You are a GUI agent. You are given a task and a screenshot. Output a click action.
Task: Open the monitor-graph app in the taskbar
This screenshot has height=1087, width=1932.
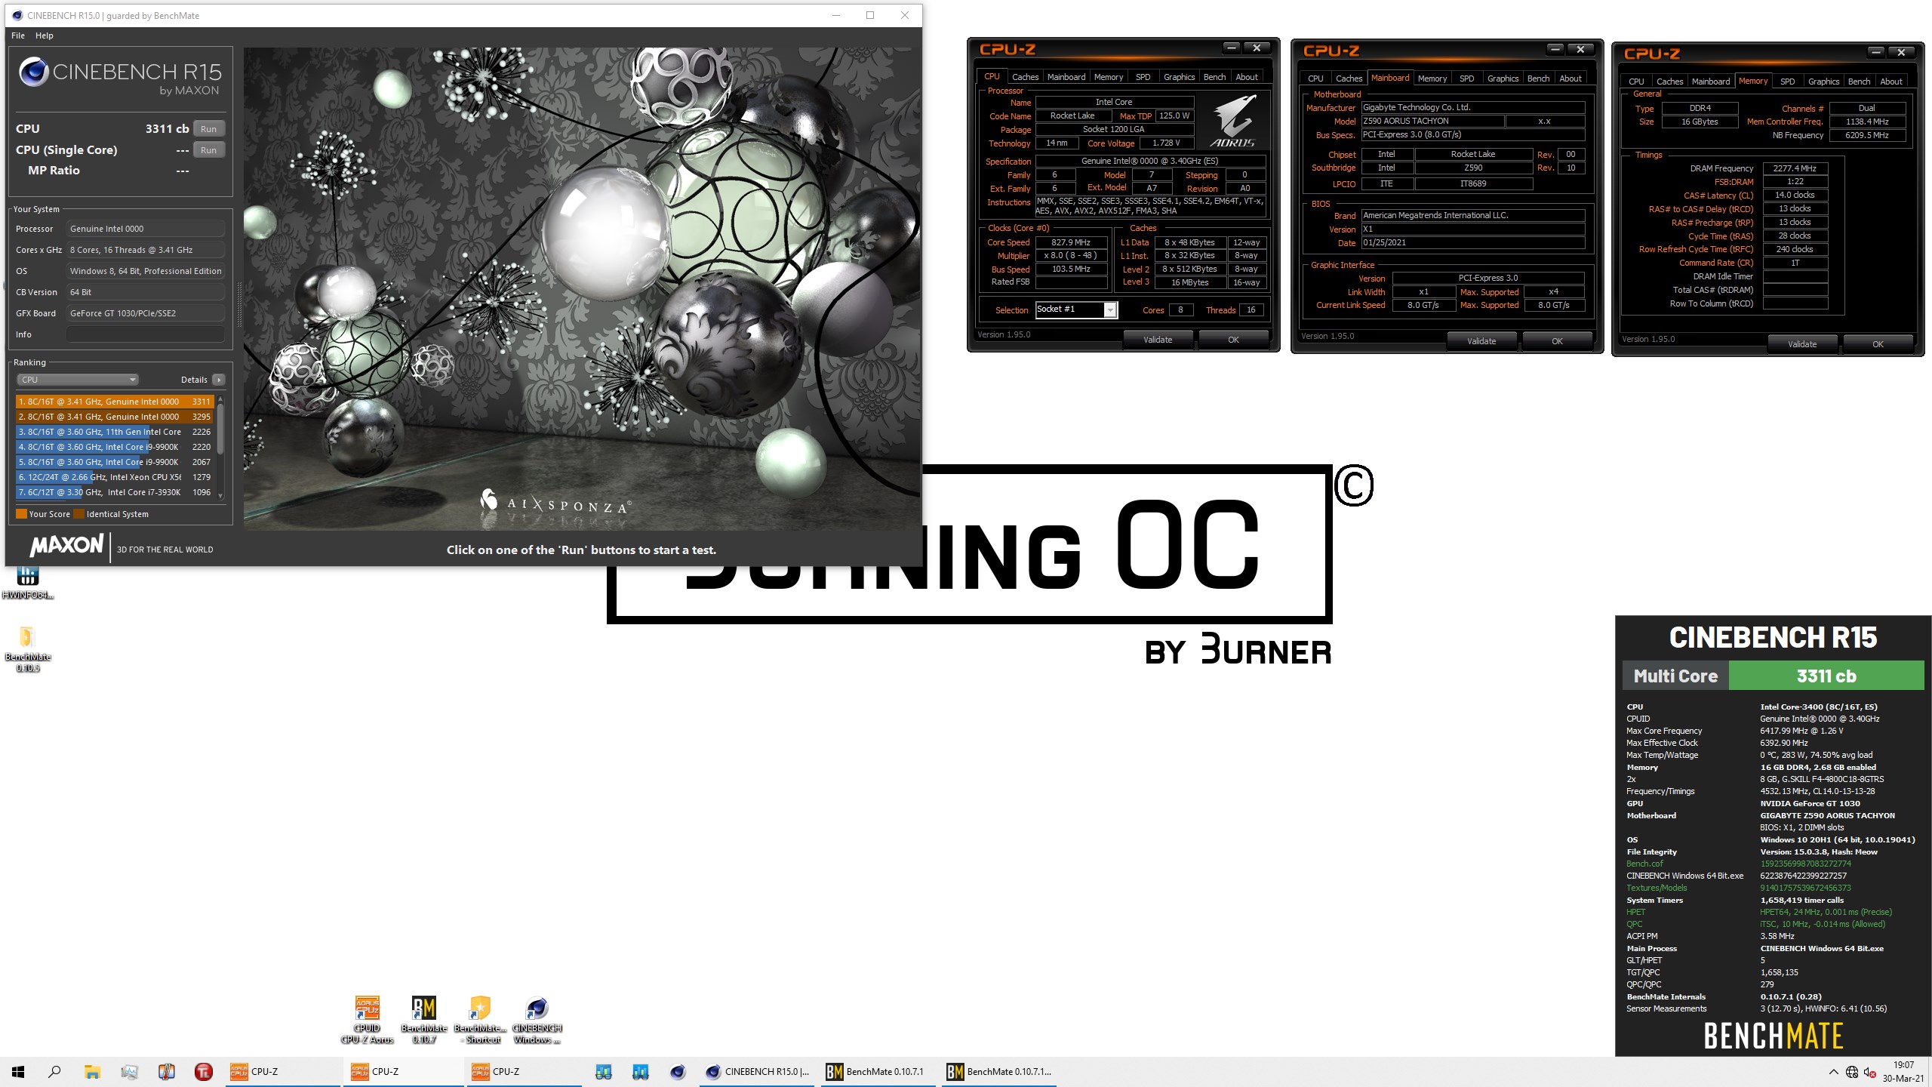click(x=129, y=1072)
